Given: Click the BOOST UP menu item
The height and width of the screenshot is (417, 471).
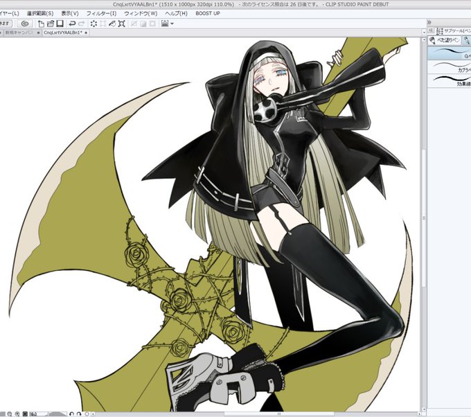Looking at the screenshot, I should tap(208, 14).
